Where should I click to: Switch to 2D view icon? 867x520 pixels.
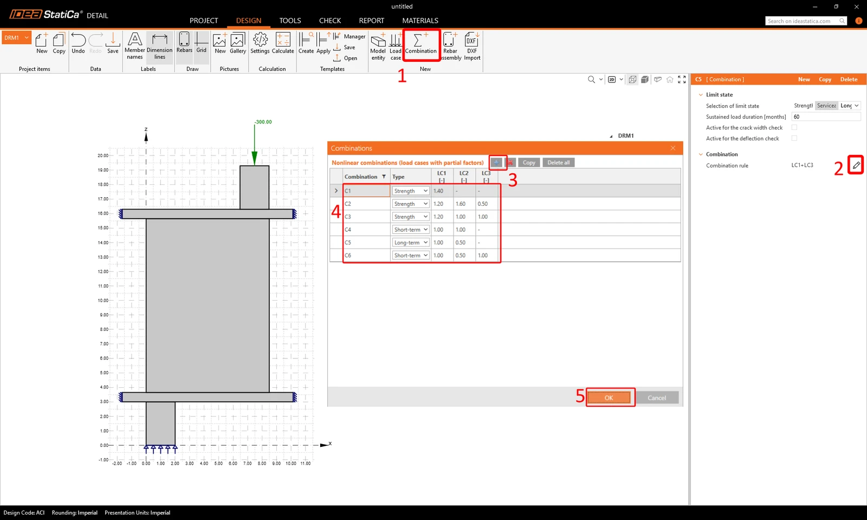[612, 80]
